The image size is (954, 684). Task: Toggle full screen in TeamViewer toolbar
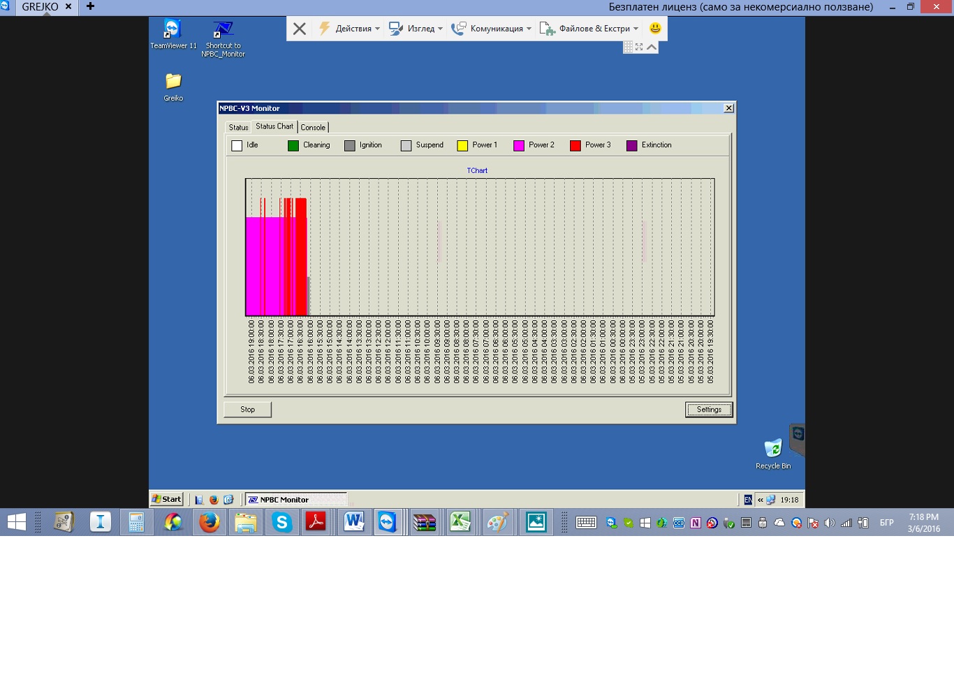639,47
